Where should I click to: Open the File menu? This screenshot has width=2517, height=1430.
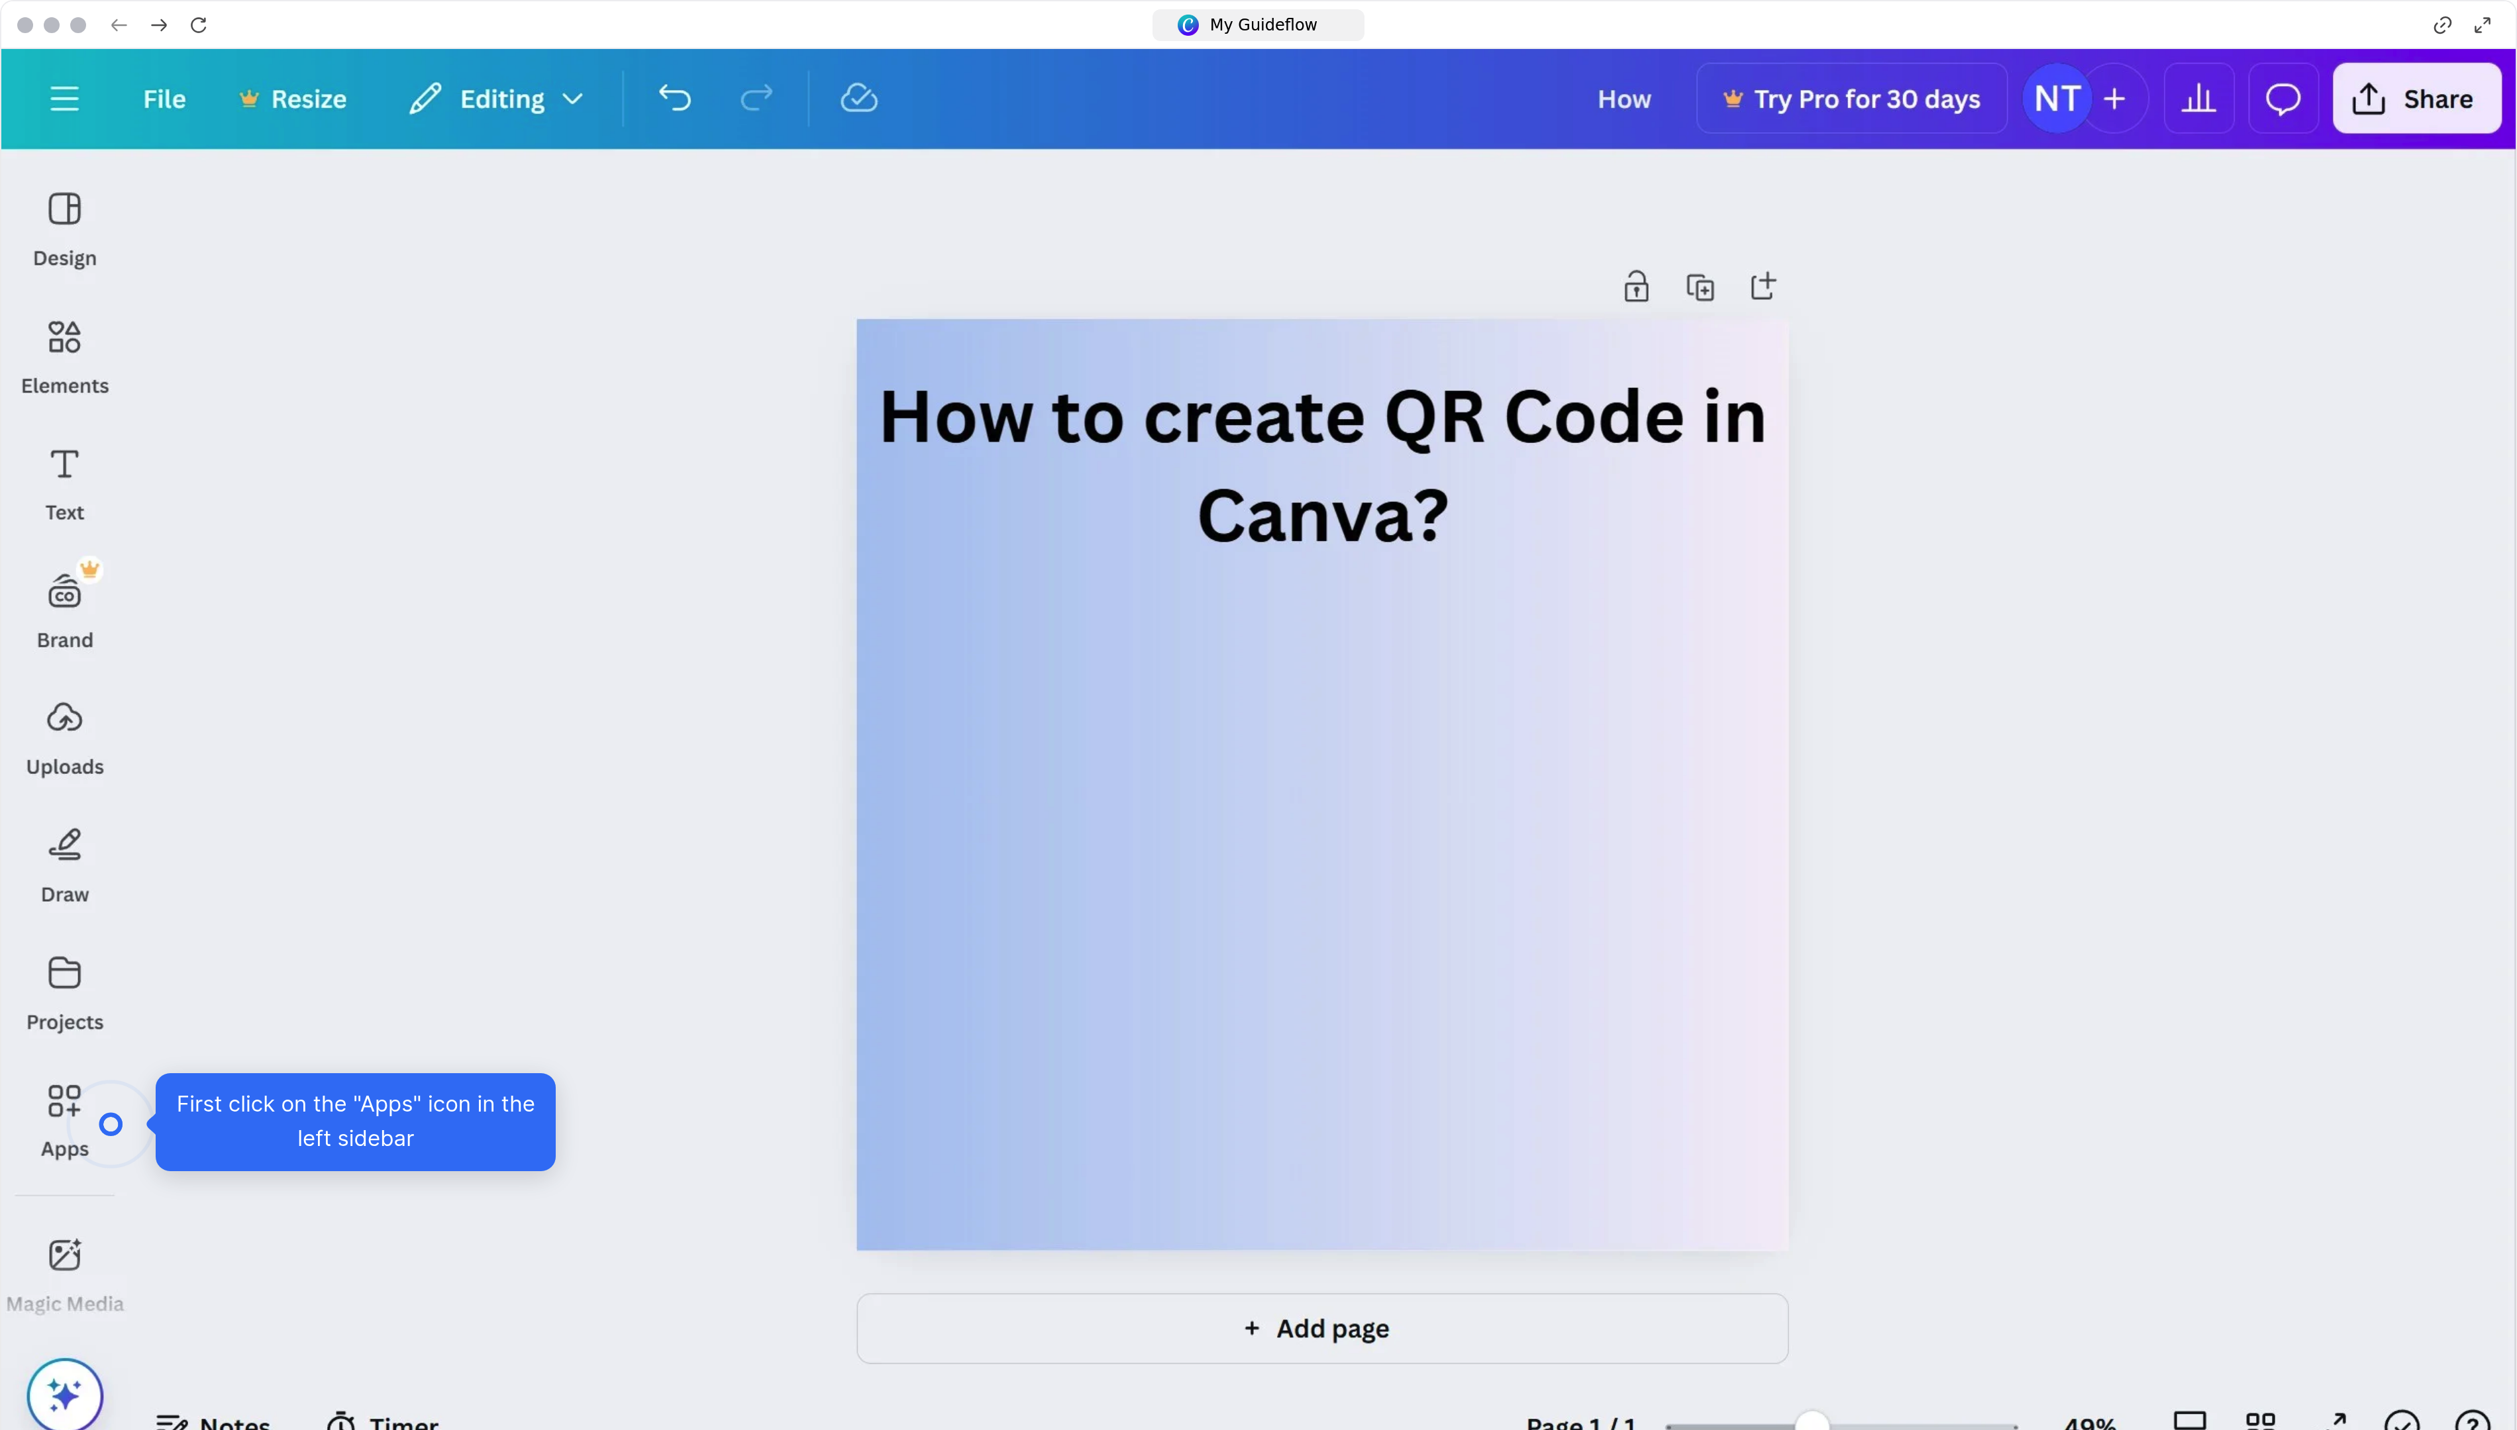point(163,98)
